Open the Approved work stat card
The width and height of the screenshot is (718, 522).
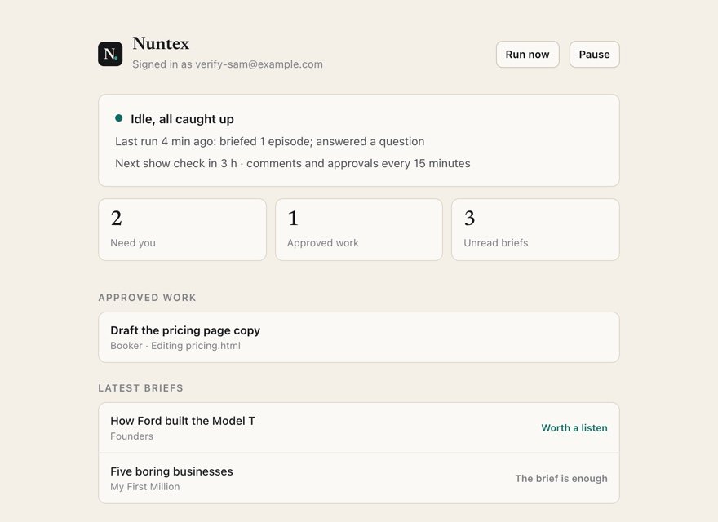[x=359, y=229]
